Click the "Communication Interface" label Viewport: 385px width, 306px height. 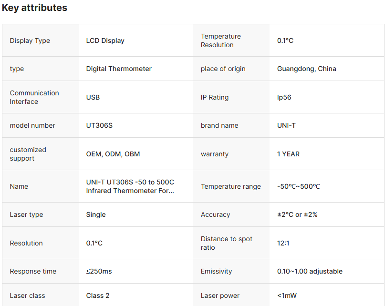(x=34, y=97)
